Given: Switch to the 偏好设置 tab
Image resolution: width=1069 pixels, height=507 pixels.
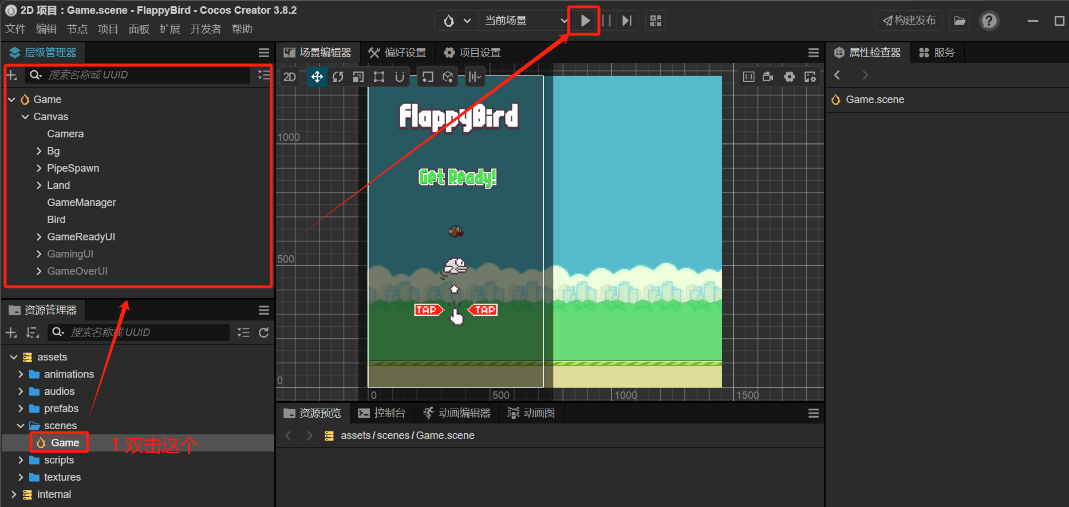Looking at the screenshot, I should coord(397,53).
